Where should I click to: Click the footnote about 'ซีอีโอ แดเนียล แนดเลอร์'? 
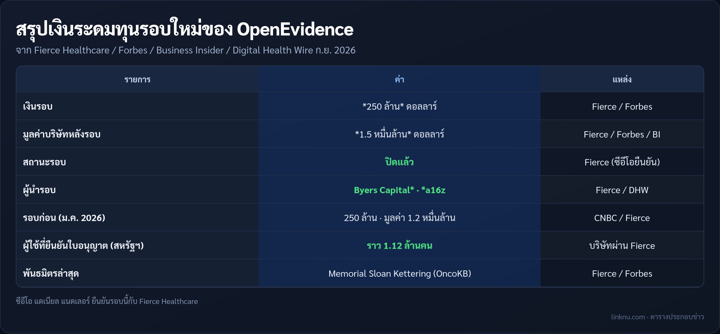click(107, 301)
